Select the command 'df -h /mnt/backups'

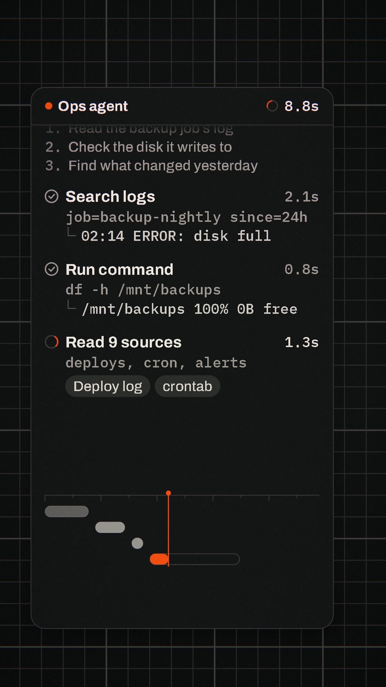click(x=143, y=290)
